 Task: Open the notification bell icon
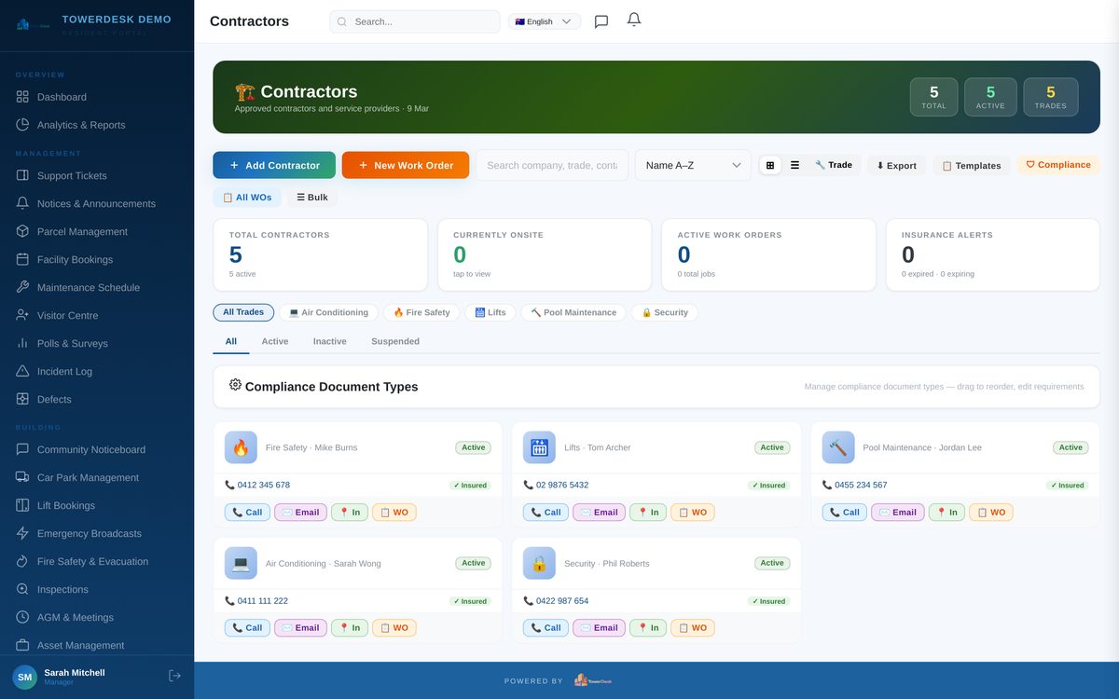(634, 21)
